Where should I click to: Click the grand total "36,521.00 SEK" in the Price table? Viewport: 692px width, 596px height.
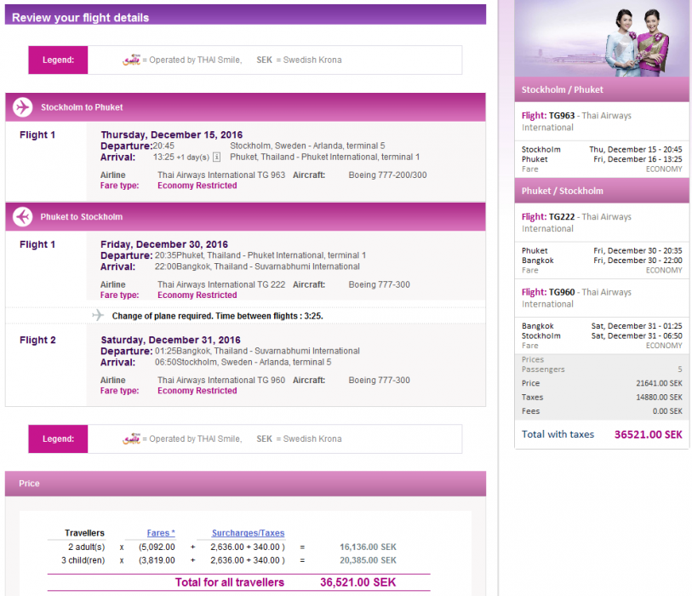pos(357,582)
